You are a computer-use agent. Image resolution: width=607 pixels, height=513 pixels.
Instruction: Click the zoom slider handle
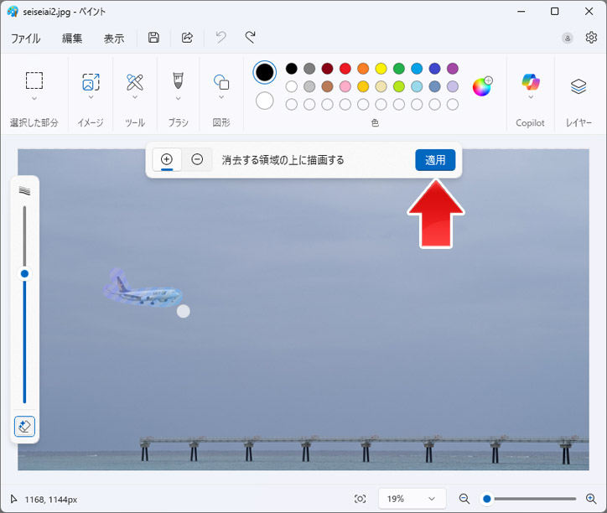[487, 499]
